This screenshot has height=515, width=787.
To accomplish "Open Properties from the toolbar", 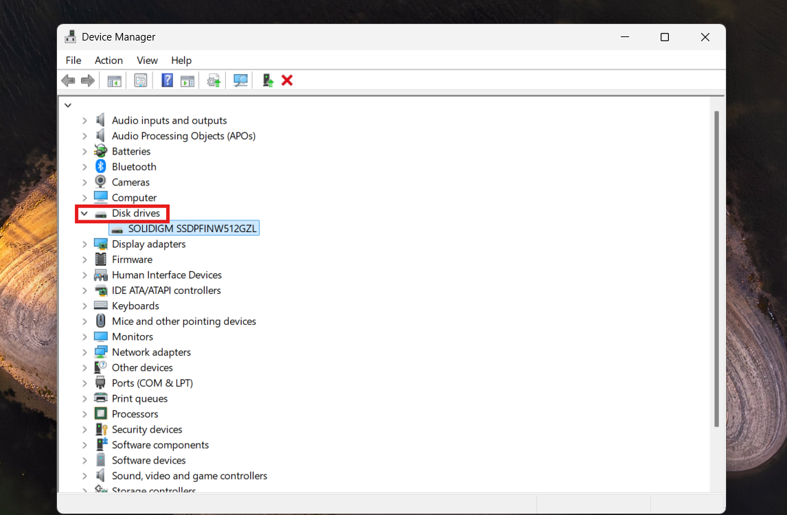I will click(140, 80).
